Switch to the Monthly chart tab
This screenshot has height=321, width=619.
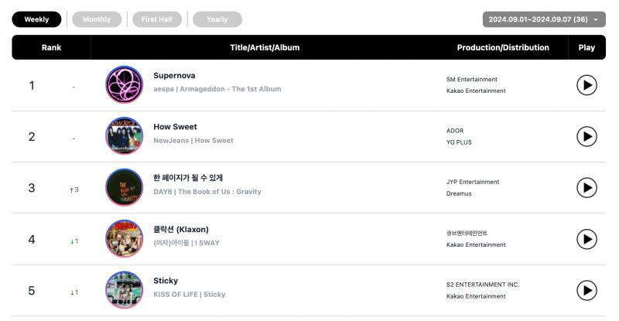97,19
